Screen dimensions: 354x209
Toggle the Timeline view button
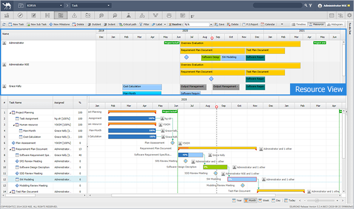pyautogui.click(x=299, y=24)
